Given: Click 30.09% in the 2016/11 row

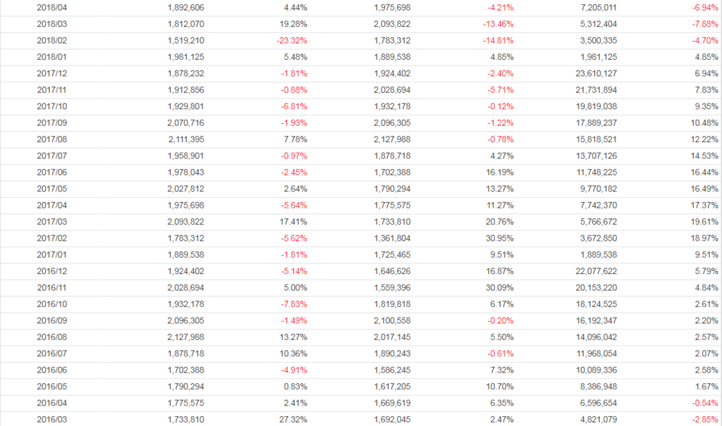Looking at the screenshot, I should (499, 287).
